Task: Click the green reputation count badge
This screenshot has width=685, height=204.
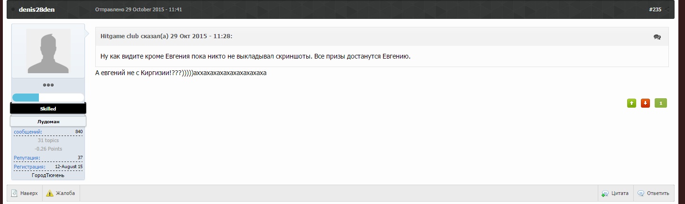Action: tap(661, 103)
